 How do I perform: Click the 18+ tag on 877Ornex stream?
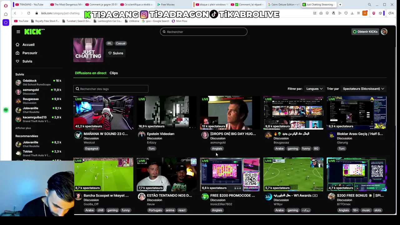tap(355, 210)
